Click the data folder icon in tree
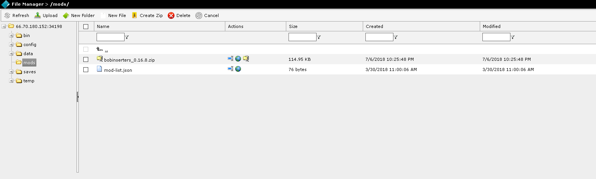 pos(19,54)
